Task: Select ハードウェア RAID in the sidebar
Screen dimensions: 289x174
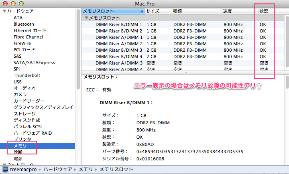Action: pyautogui.click(x=33, y=133)
